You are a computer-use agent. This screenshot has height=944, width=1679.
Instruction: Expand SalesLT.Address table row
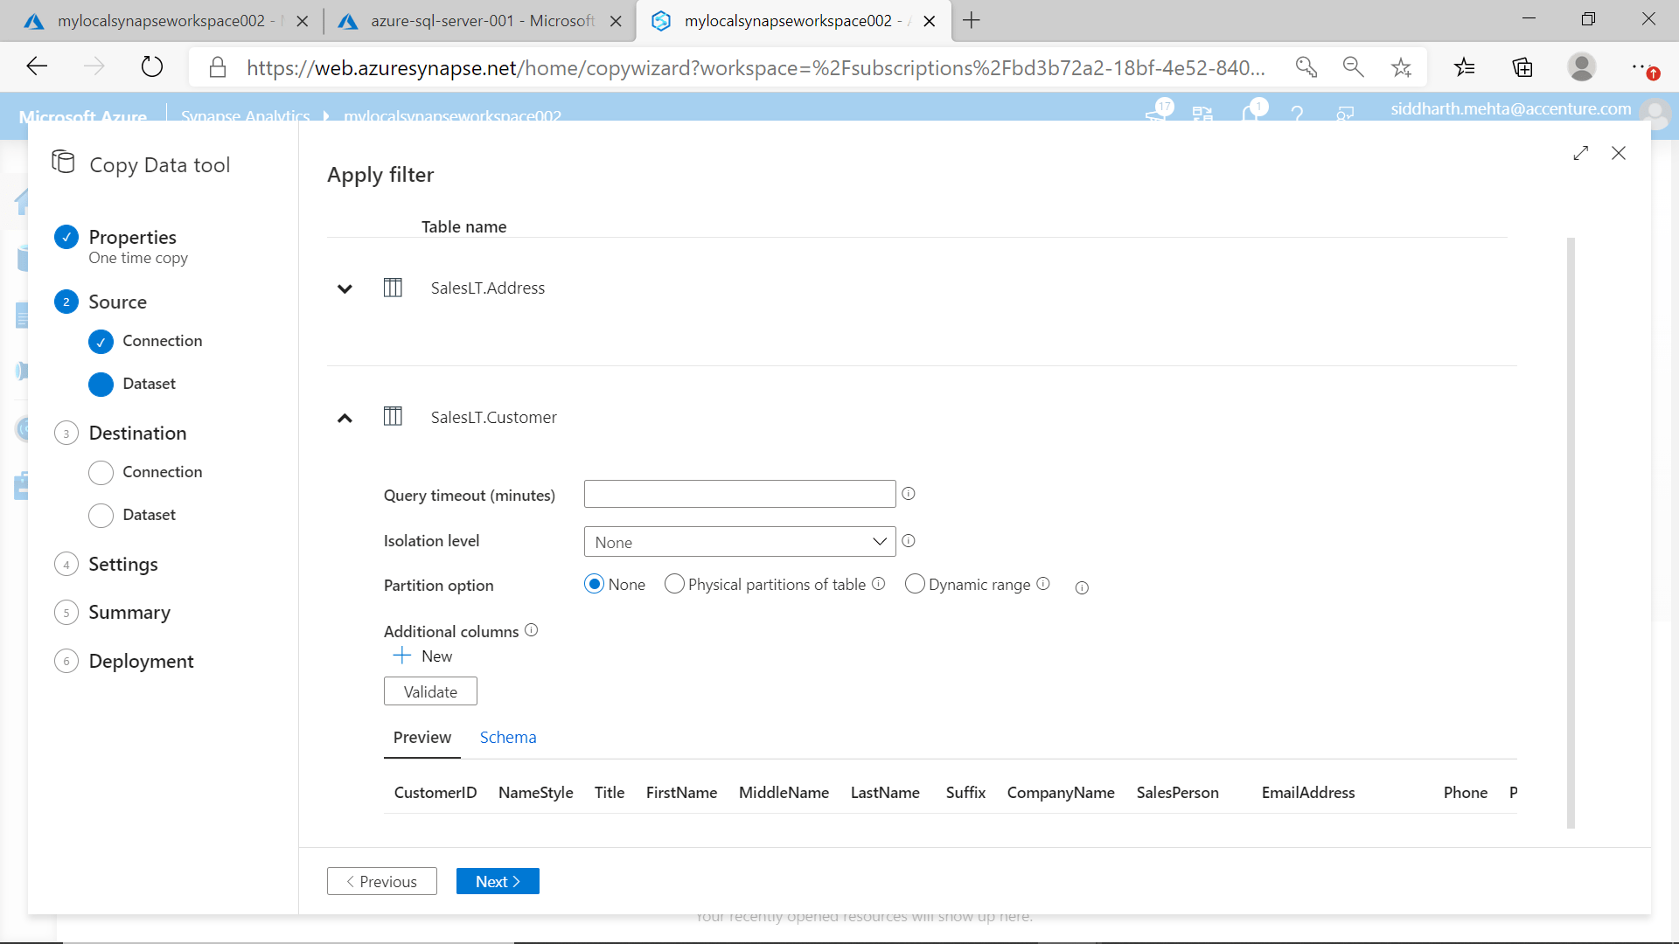pos(345,288)
